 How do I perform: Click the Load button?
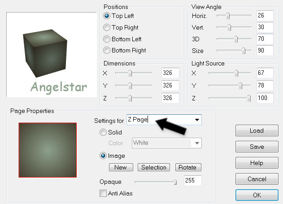coord(256,131)
